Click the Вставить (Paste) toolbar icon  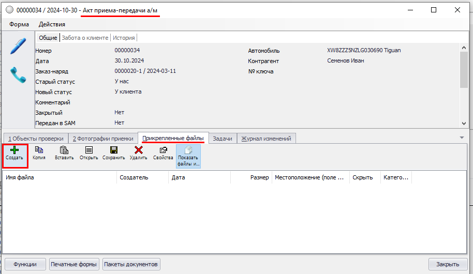[64, 150]
